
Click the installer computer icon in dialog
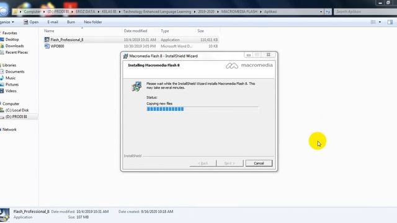136,87
